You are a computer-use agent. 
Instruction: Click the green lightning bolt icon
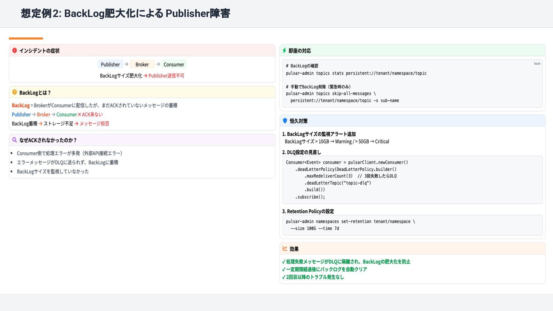[x=284, y=51]
